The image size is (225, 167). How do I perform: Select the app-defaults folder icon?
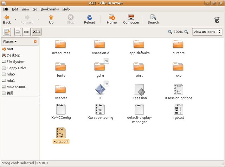[x=139, y=44]
